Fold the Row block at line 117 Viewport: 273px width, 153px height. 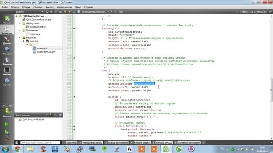tap(74, 71)
